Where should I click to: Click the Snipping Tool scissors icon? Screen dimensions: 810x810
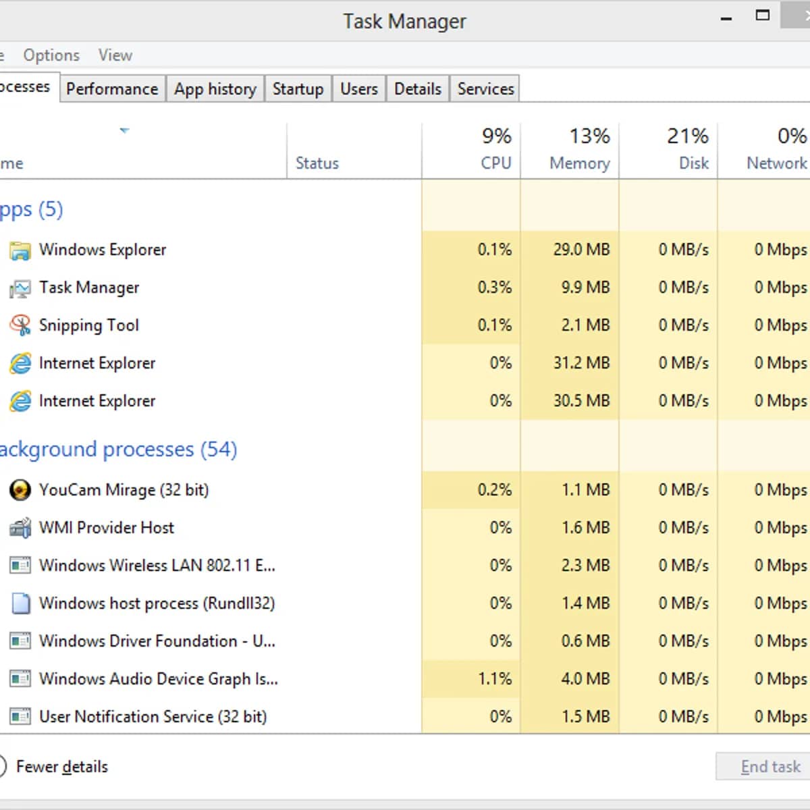pyautogui.click(x=20, y=326)
